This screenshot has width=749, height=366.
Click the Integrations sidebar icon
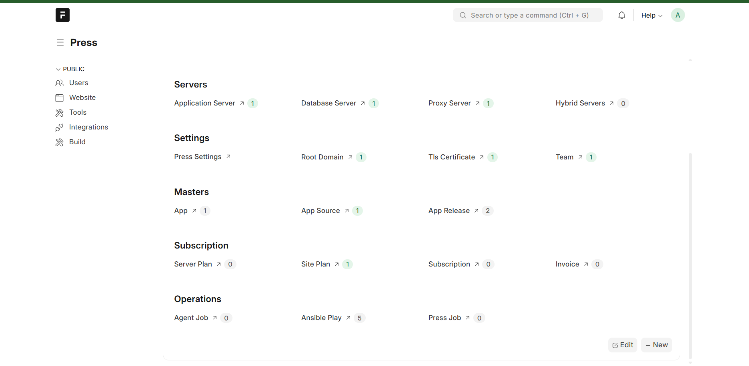[60, 127]
